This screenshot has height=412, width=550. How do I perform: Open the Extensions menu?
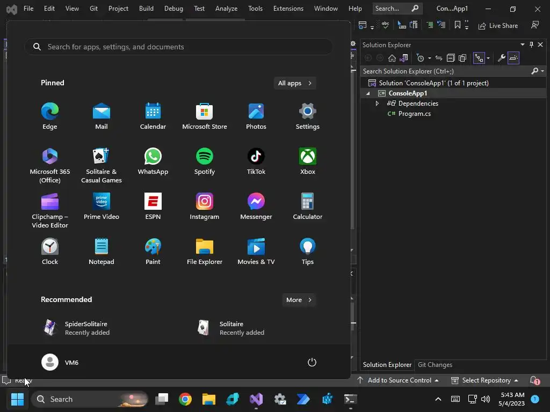288,9
